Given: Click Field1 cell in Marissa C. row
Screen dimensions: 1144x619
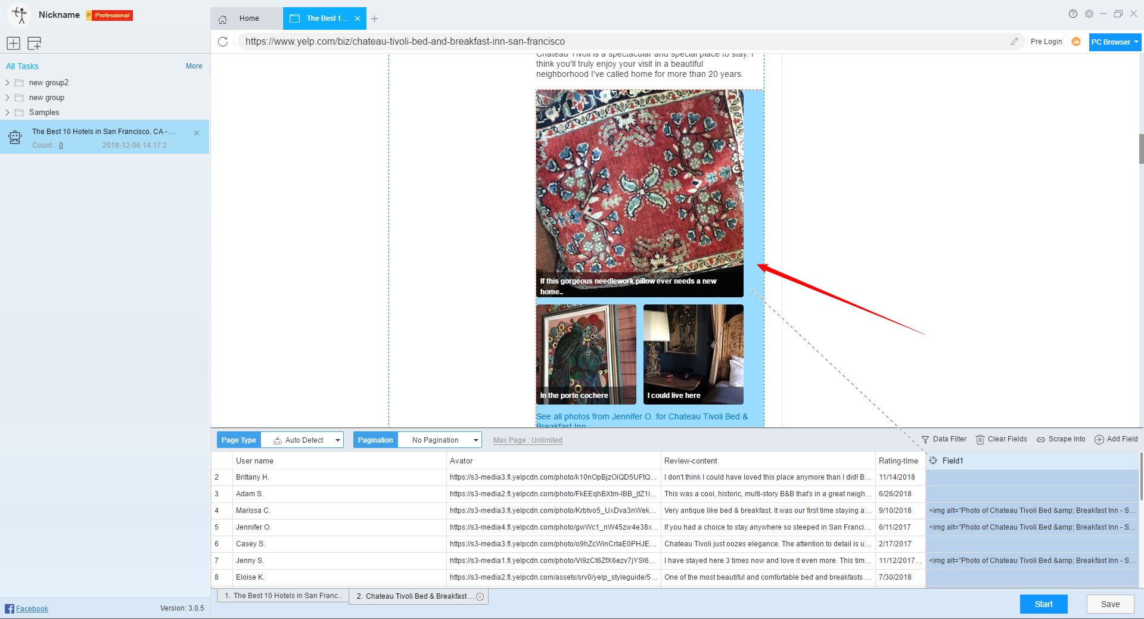Looking at the screenshot, I should click(x=1032, y=511).
